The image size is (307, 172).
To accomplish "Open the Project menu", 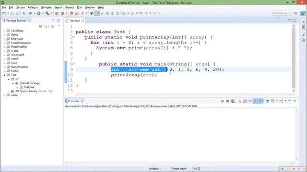I will pos(70,8).
